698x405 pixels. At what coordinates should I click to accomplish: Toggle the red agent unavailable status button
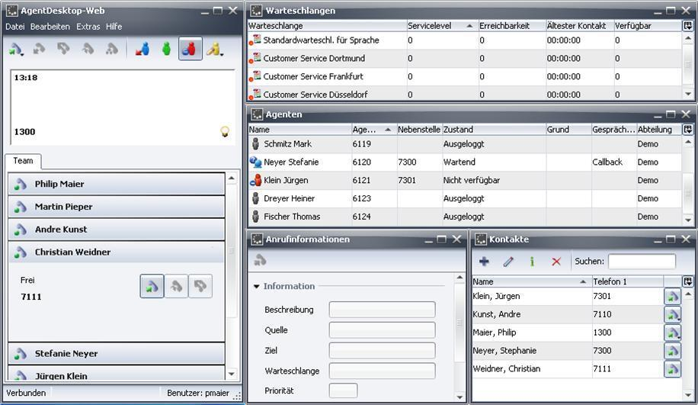pos(191,49)
